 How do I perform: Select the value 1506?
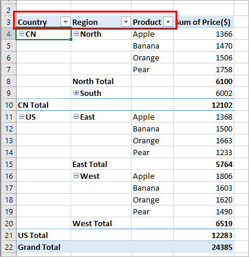click(203, 57)
